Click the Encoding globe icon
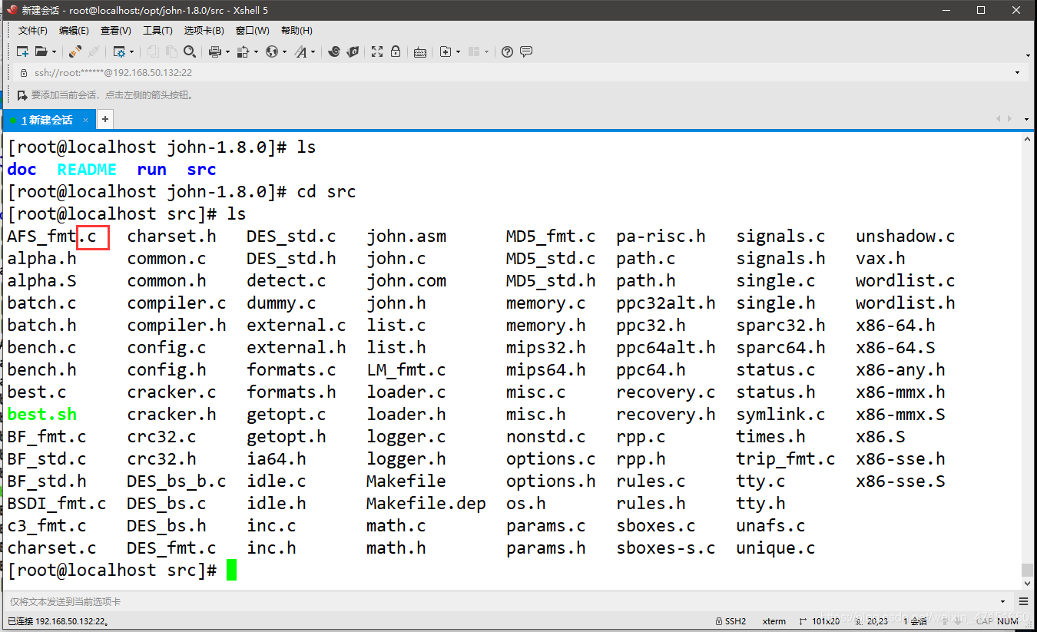Image resolution: width=1037 pixels, height=632 pixels. click(272, 51)
